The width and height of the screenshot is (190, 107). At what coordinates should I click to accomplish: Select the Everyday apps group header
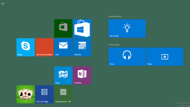coord(114,45)
